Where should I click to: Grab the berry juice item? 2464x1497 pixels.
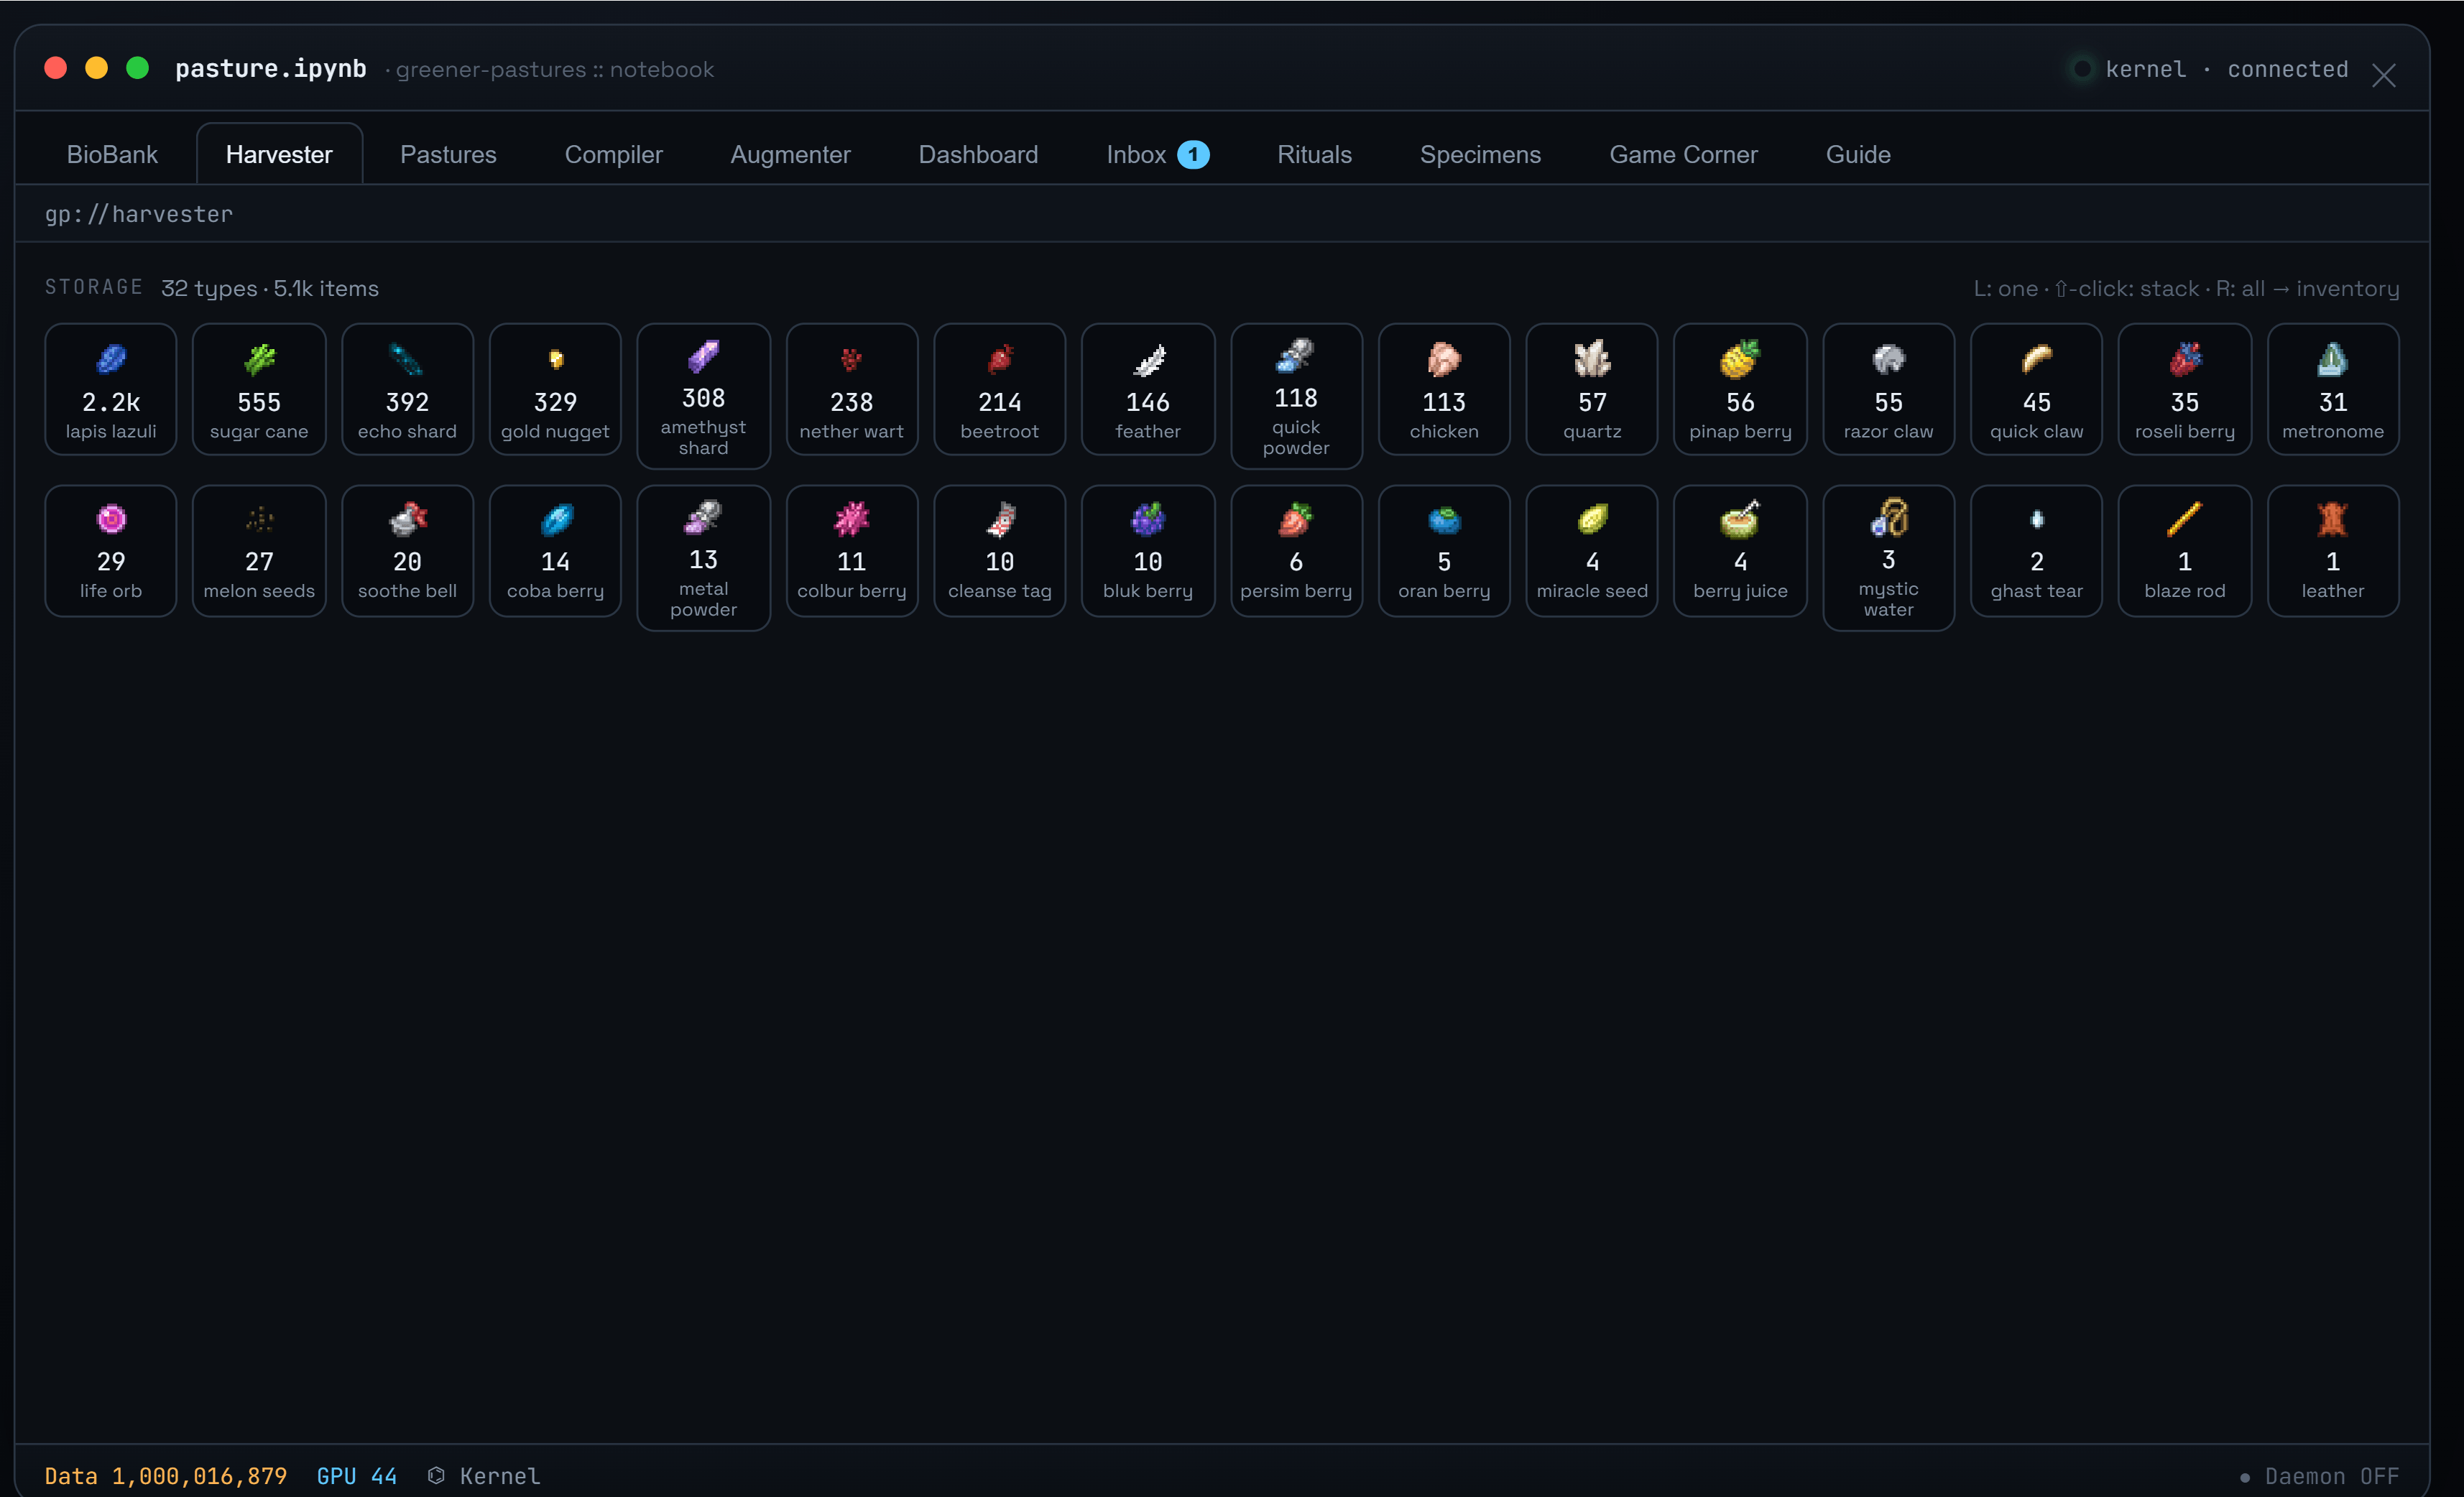(1740, 551)
